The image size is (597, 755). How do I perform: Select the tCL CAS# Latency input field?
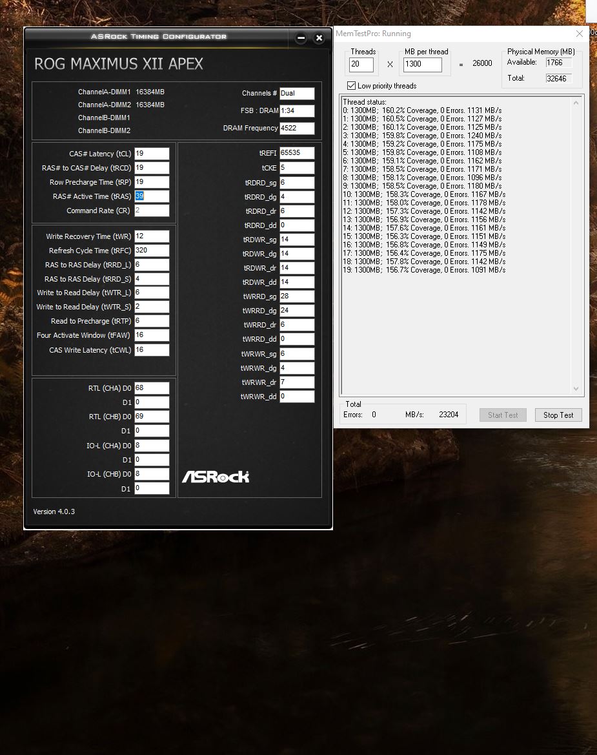click(152, 154)
